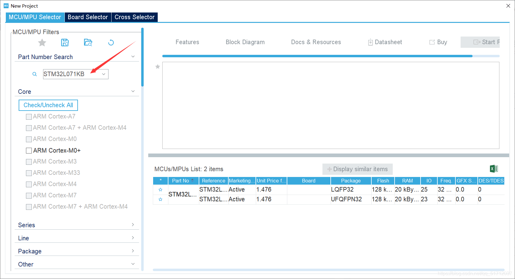
Task: Select the LQFP32 package cell
Action: [x=351, y=189]
